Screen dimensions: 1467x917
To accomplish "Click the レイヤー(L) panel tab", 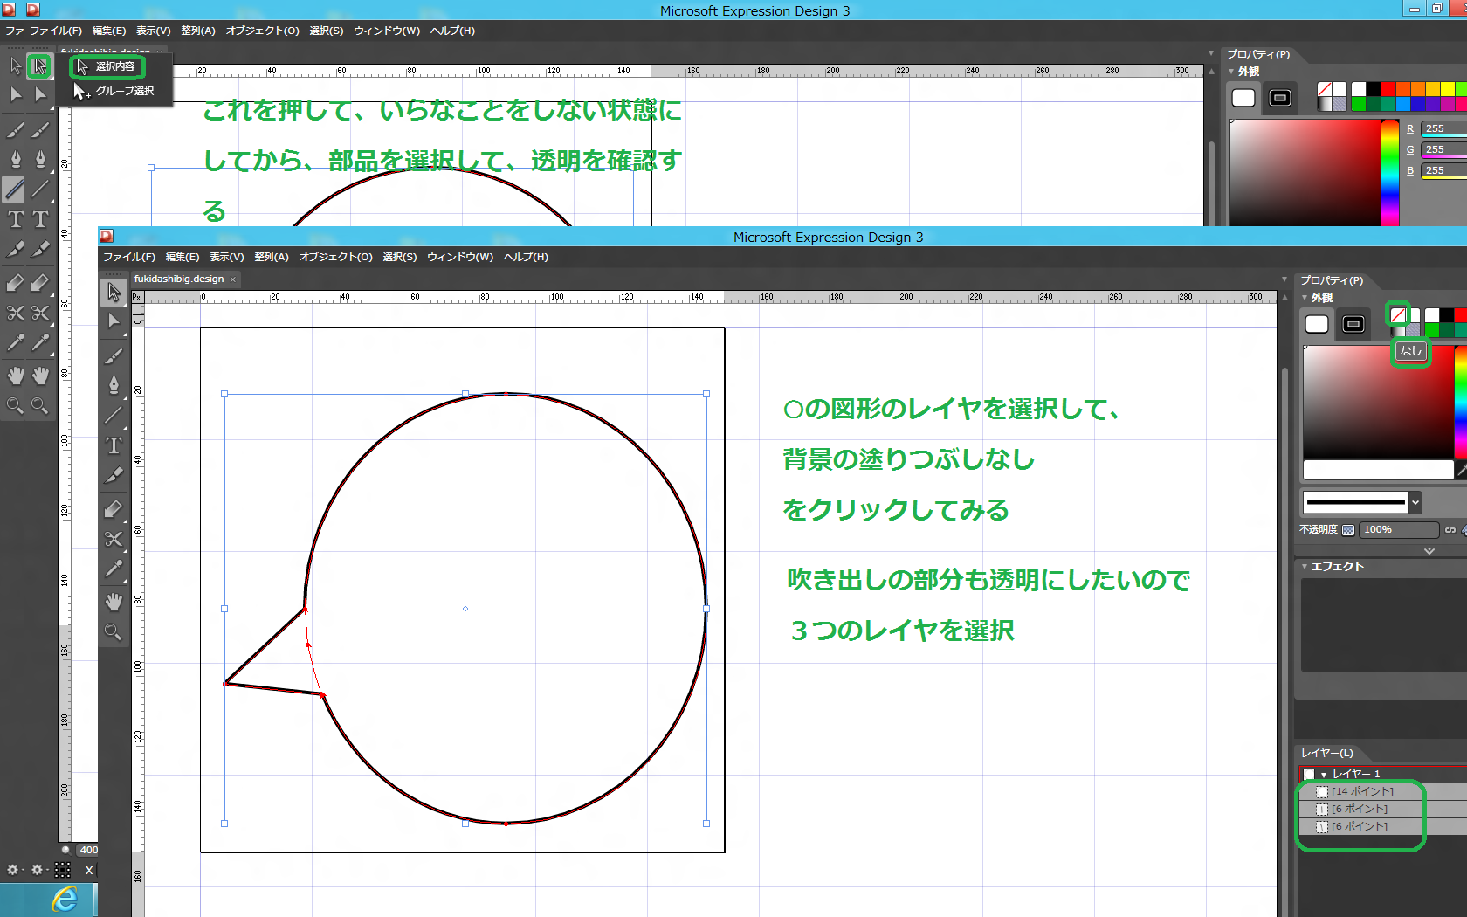I will click(1327, 753).
